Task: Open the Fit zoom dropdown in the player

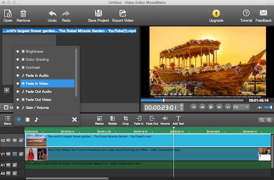Action: point(241,107)
